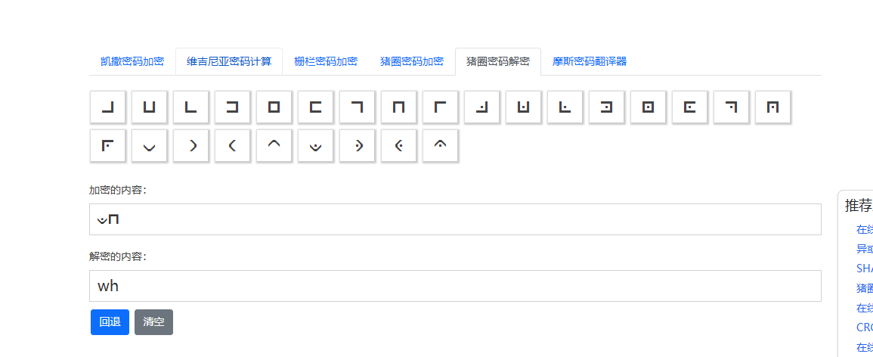This screenshot has height=357, width=873.
Task: Open the 维吉尼亚密码计算 tab
Action: (229, 61)
